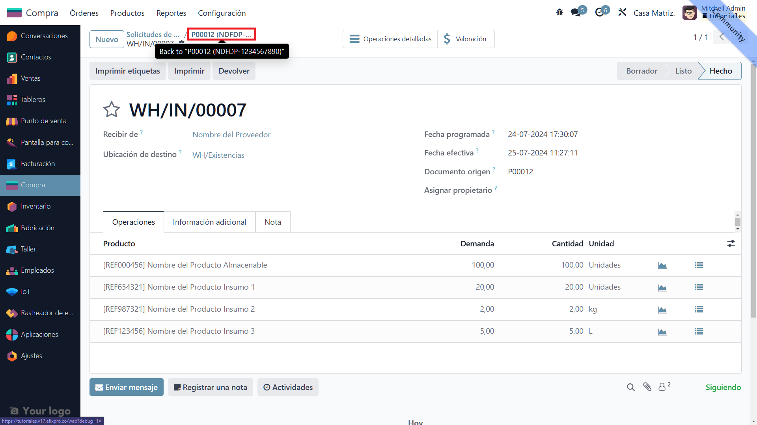
Task: Switch to the Información adicional tab
Action: coord(209,222)
